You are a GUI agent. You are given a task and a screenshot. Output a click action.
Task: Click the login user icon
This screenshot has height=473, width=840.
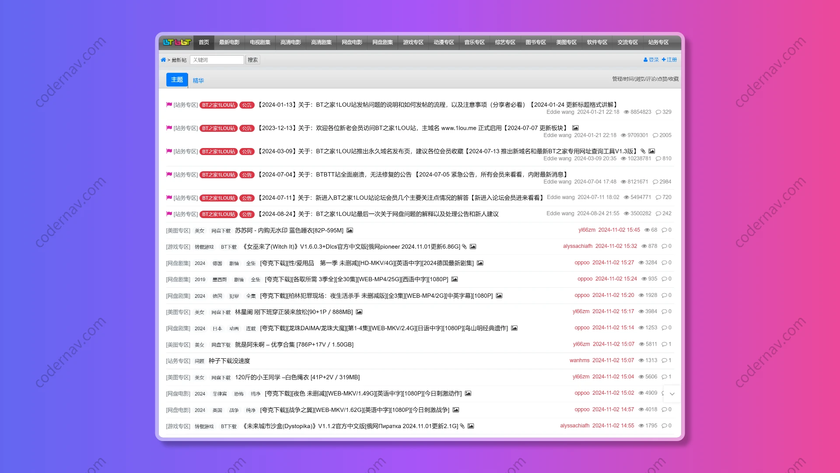pyautogui.click(x=645, y=60)
